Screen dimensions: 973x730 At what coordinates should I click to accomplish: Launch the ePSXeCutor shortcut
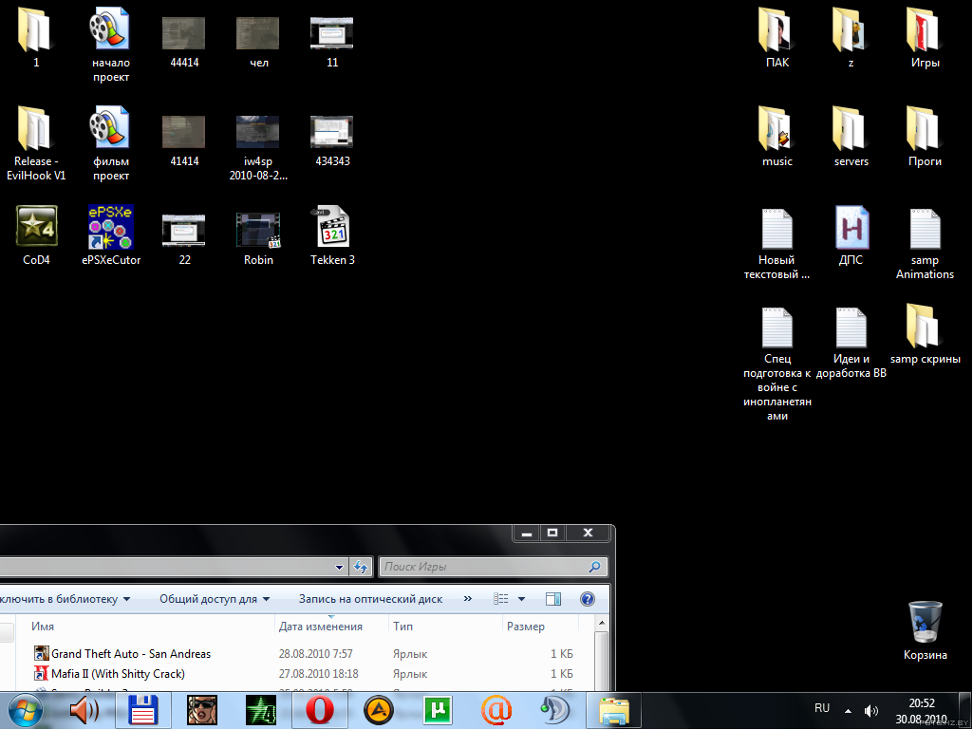click(110, 227)
